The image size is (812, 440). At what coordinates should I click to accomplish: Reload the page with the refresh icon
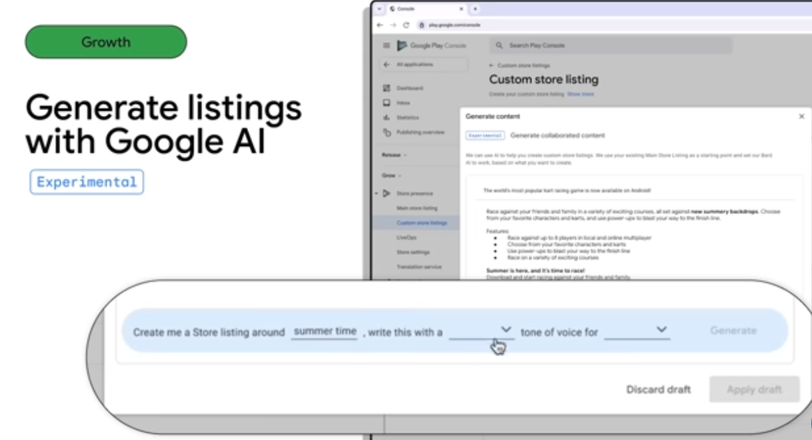click(x=406, y=25)
